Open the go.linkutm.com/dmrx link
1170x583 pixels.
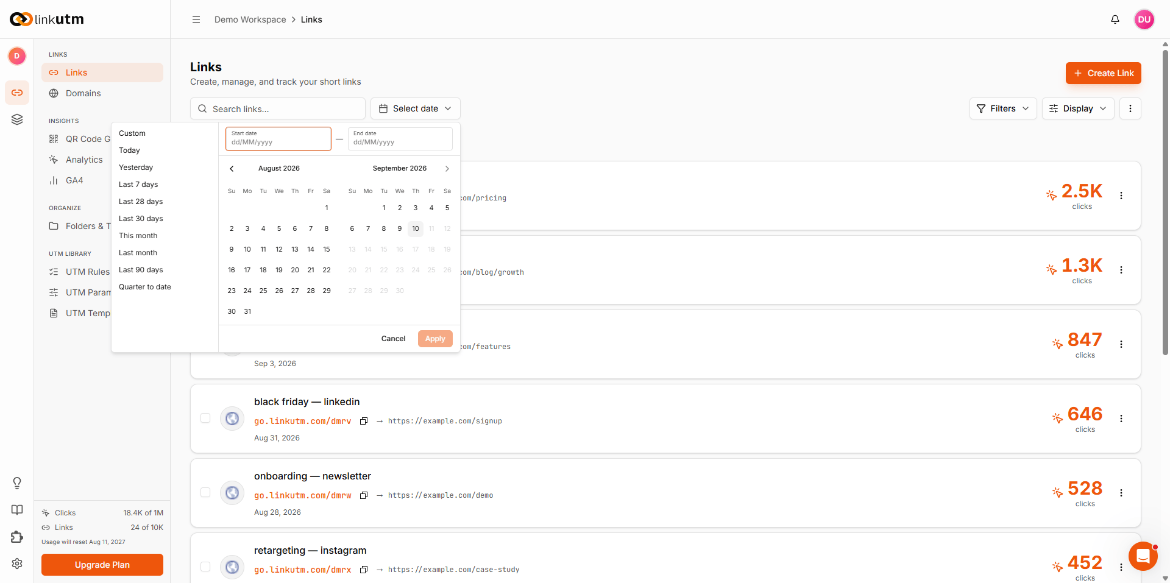(x=303, y=570)
